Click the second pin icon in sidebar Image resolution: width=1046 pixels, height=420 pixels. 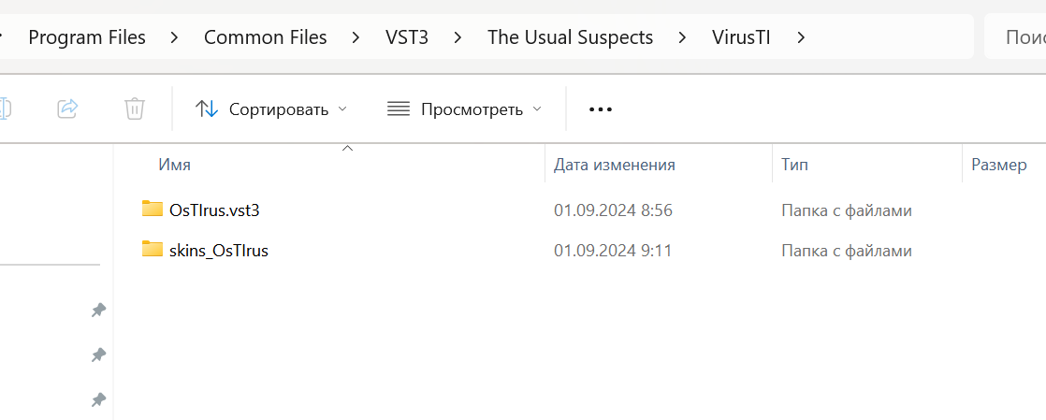pos(99,355)
